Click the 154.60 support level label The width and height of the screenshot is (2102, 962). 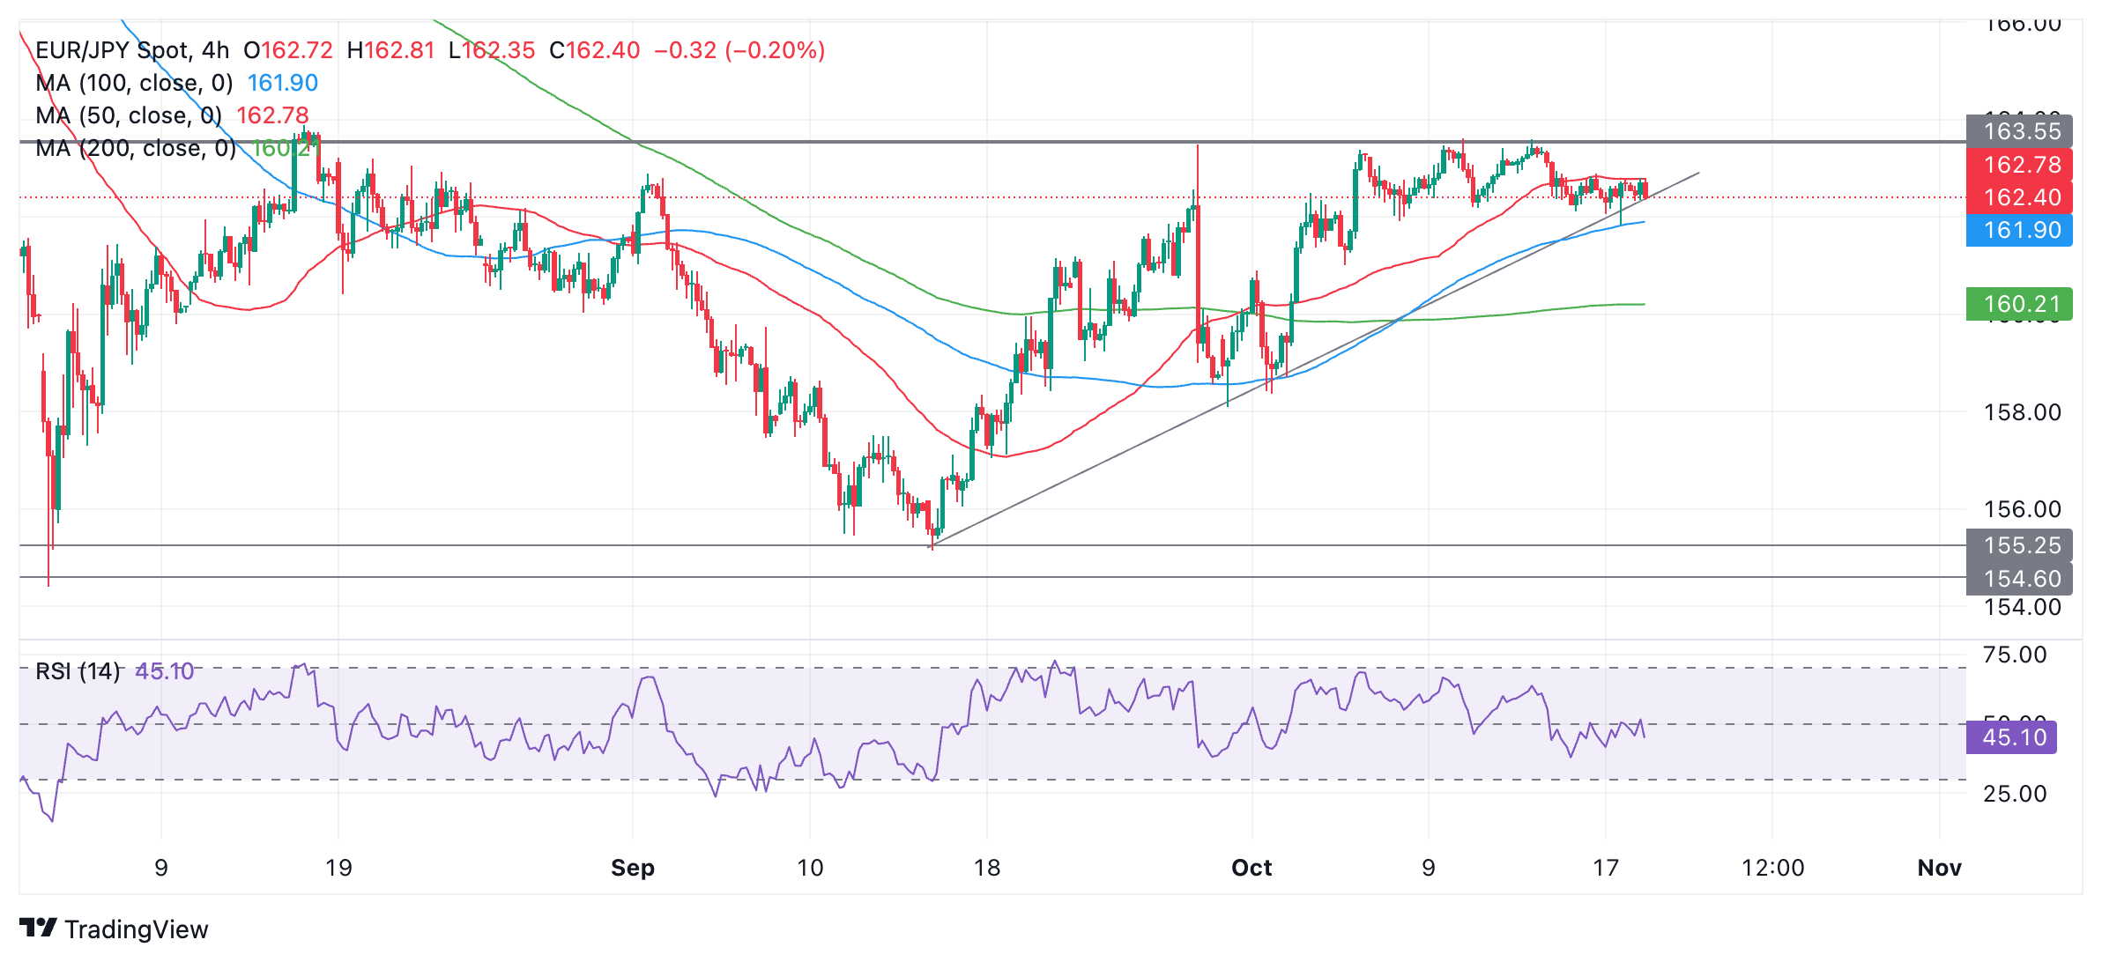(2019, 579)
